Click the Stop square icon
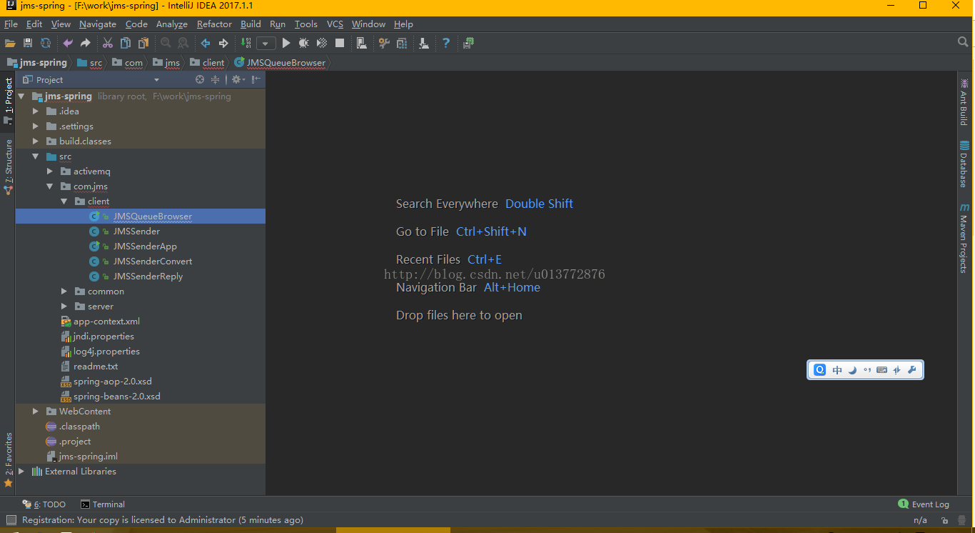 coord(340,43)
